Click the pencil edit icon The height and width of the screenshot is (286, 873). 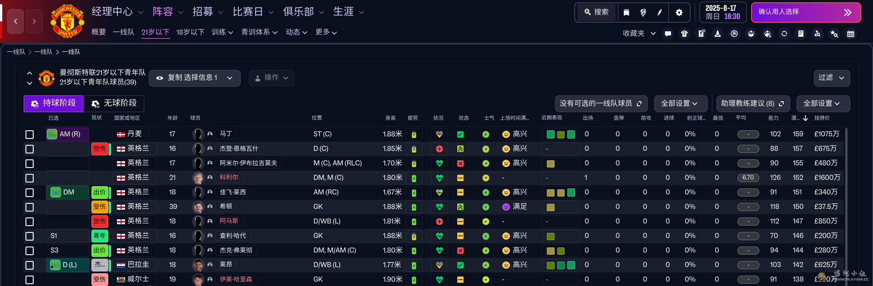tap(660, 12)
